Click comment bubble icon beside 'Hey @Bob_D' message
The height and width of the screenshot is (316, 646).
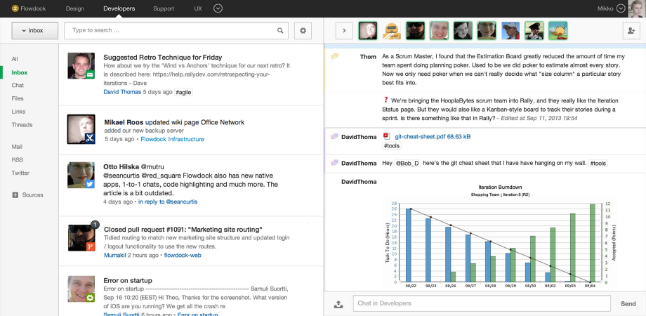click(334, 163)
